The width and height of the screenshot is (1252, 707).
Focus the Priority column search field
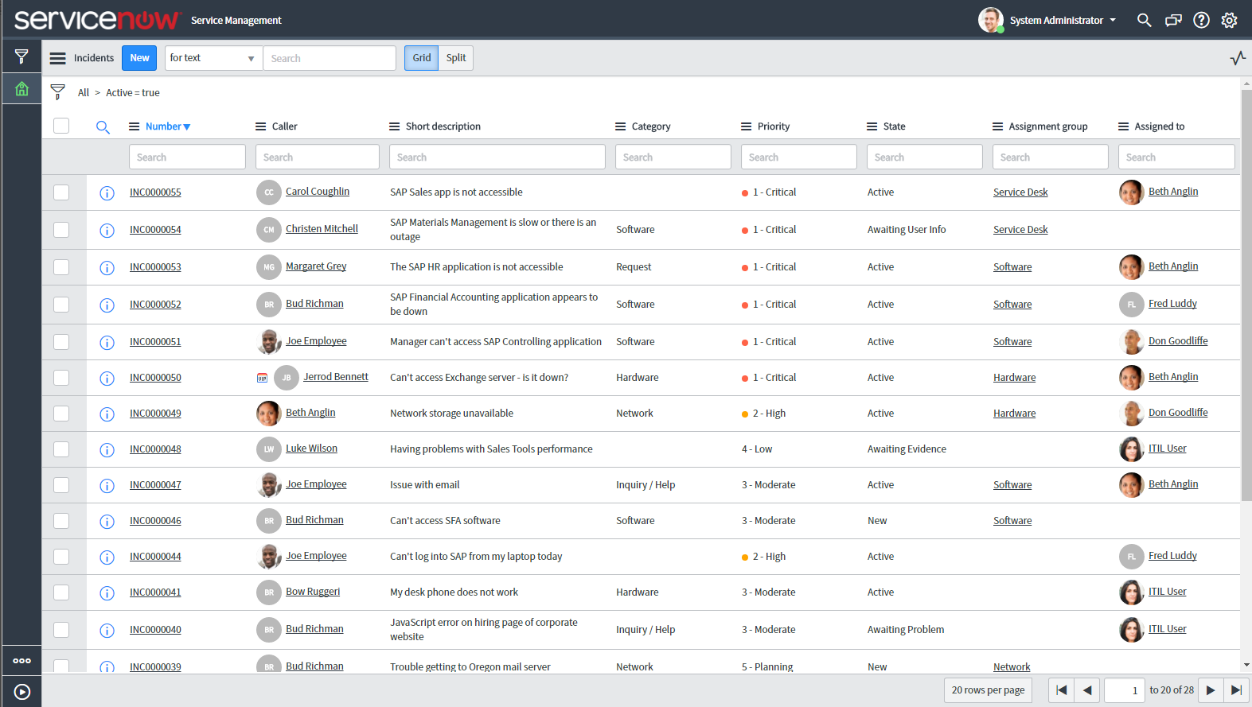click(799, 157)
